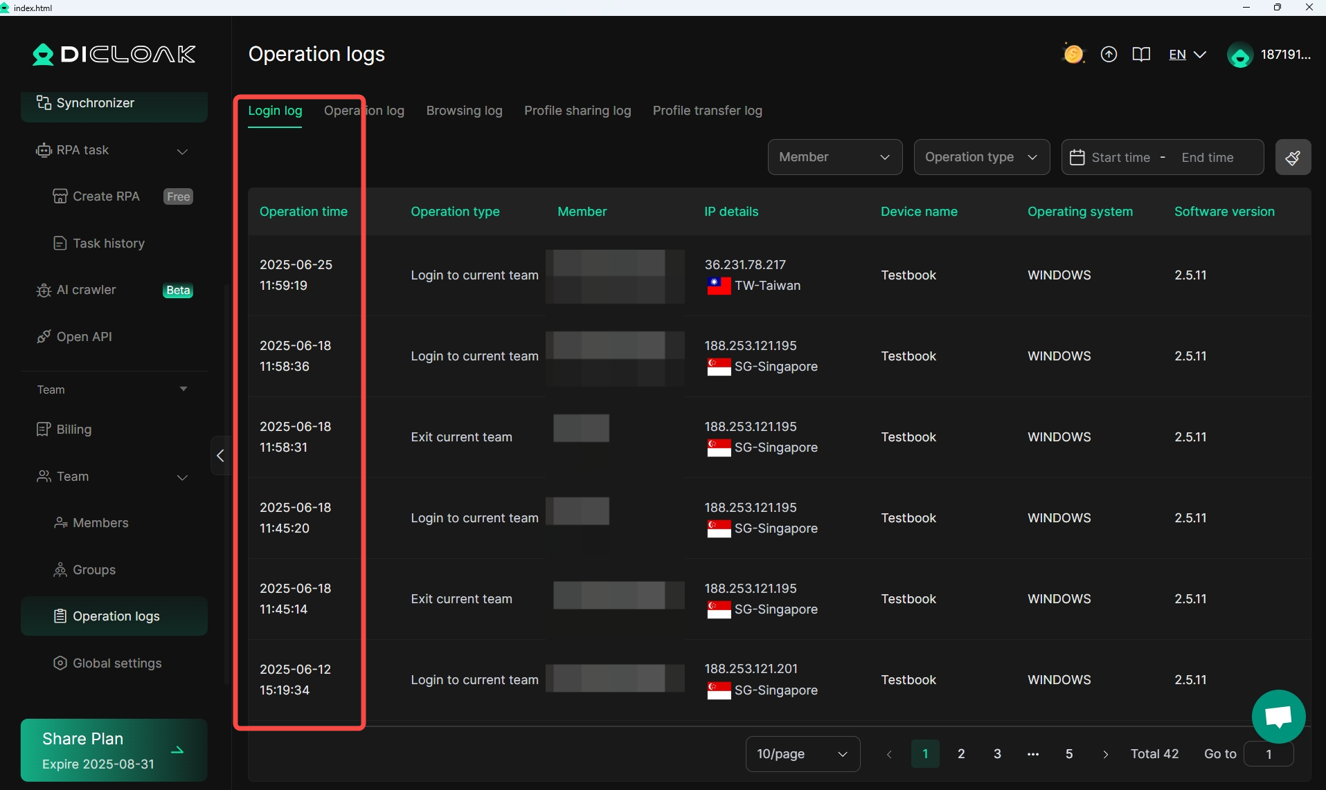Viewport: 1326px width, 790px height.
Task: Click the Task history icon
Action: (60, 244)
